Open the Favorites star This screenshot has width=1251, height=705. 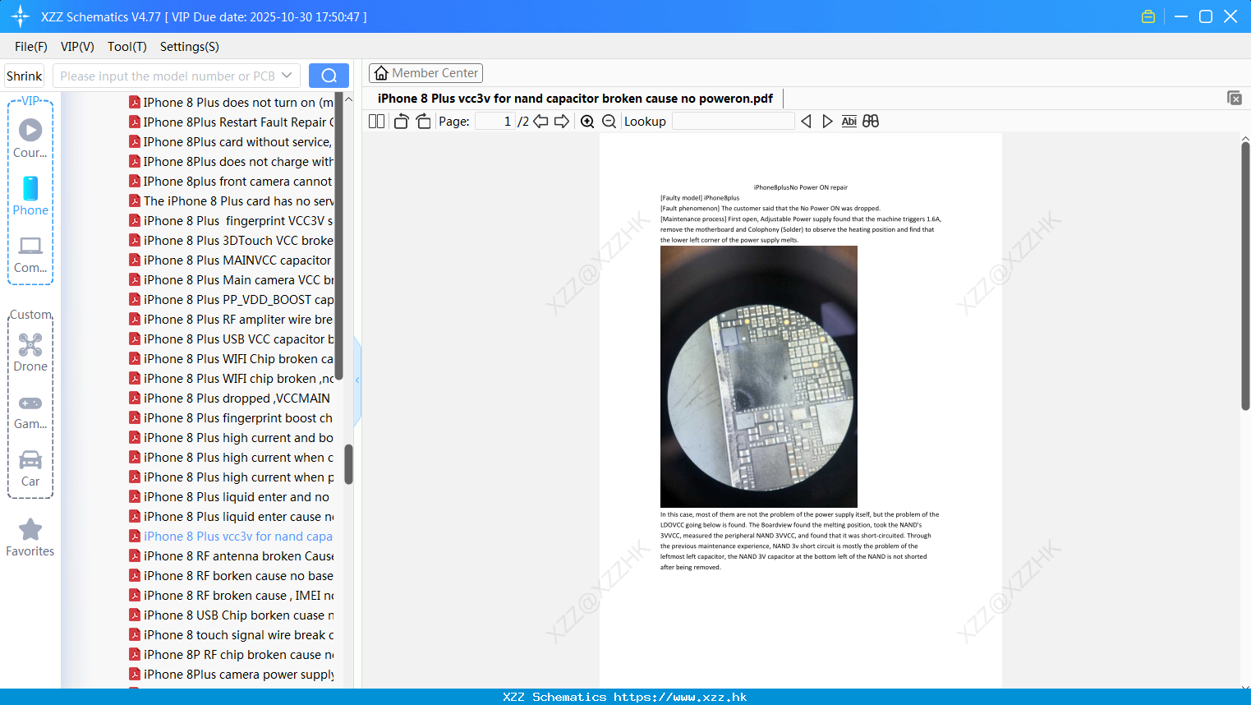tap(30, 537)
